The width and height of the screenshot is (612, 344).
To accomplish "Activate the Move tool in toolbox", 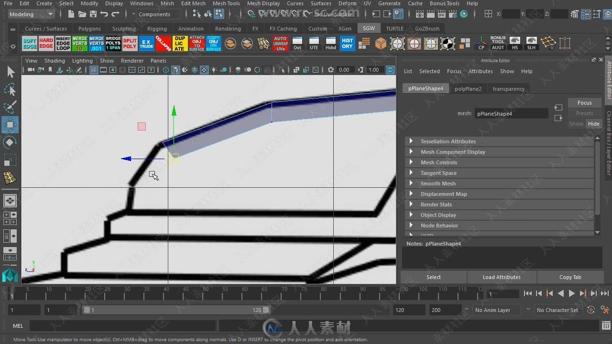I will [x=11, y=125].
